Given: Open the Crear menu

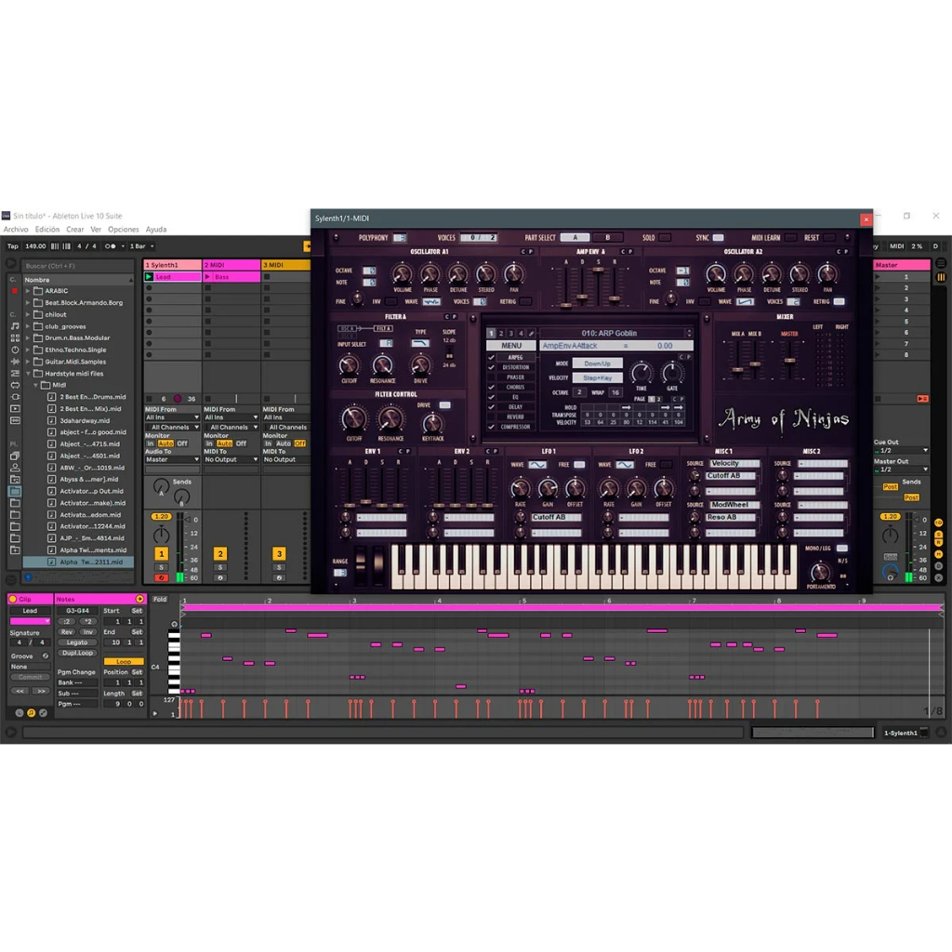Looking at the screenshot, I should pos(75,230).
